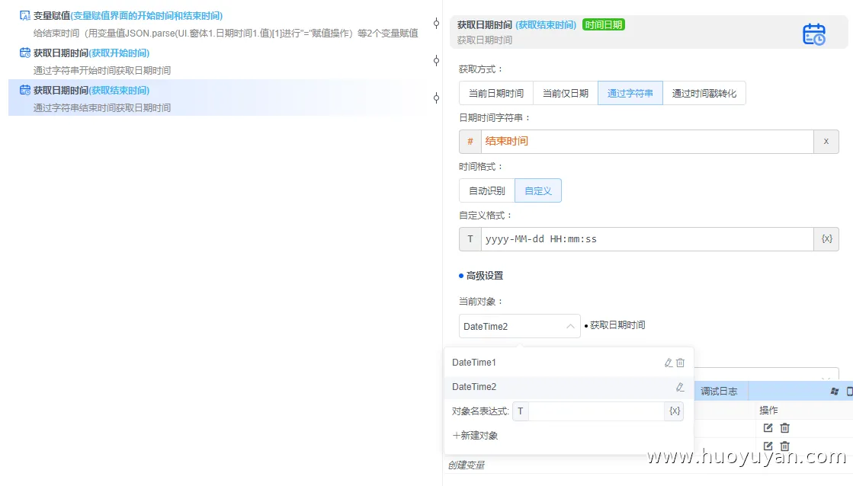
Task: Select the 获取日期时间(获取开始时间) step
Action: click(219, 61)
